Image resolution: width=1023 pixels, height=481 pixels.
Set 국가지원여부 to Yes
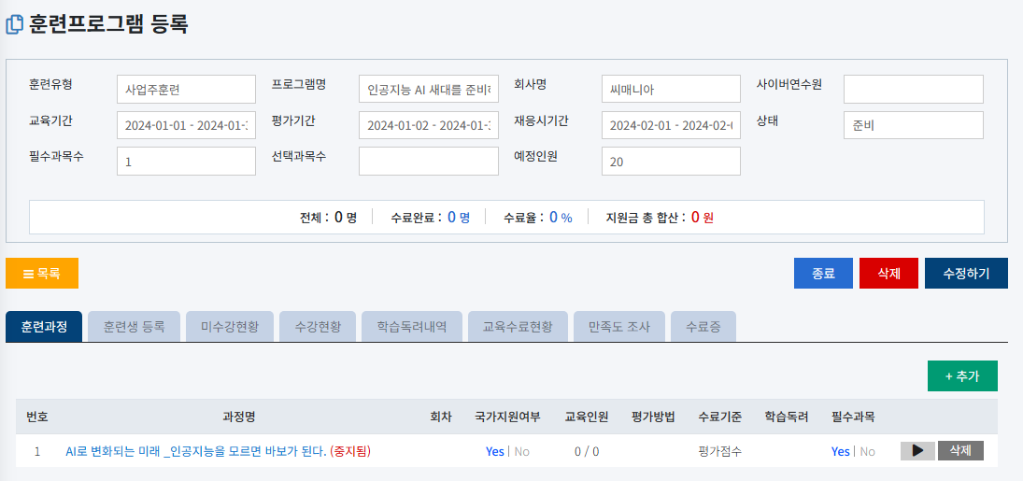pyautogui.click(x=494, y=451)
